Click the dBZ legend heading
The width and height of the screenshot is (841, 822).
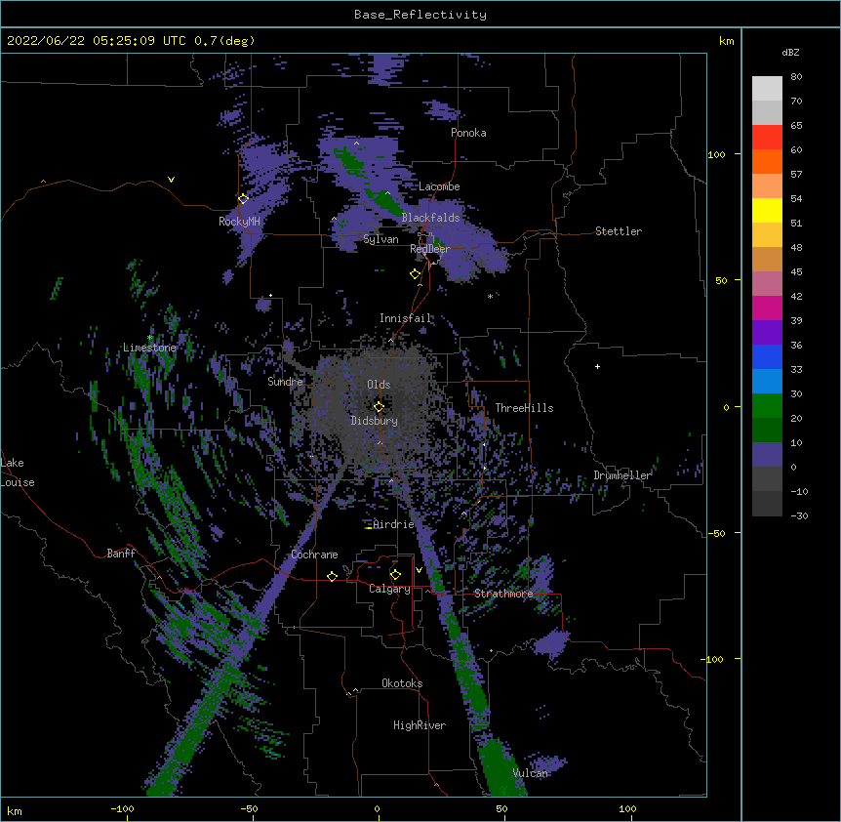[790, 53]
